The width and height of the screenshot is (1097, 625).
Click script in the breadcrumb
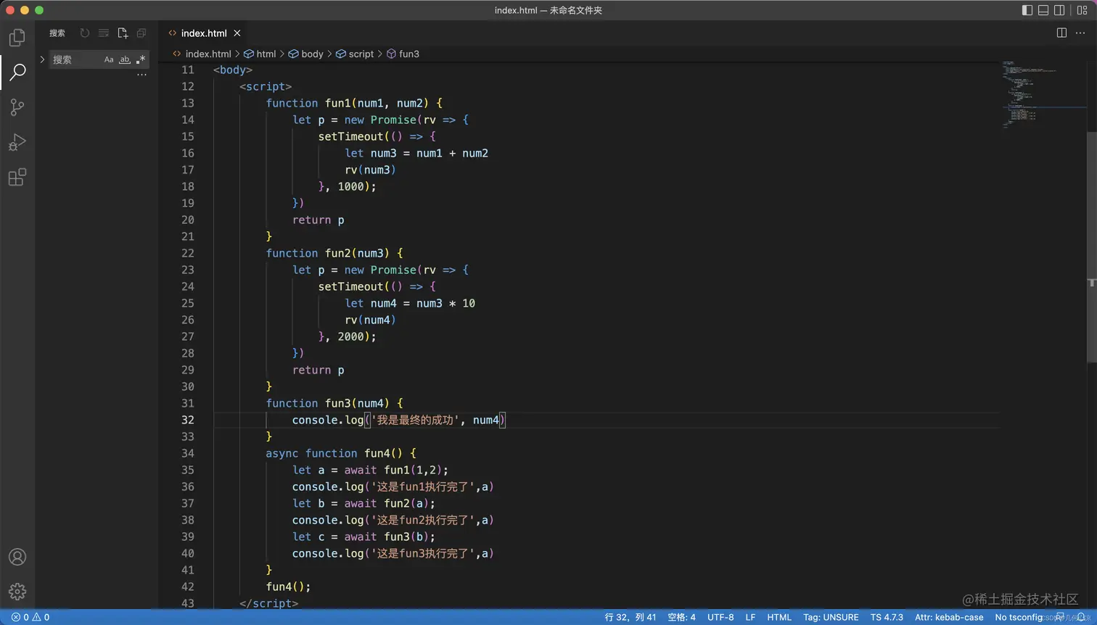pyautogui.click(x=361, y=54)
